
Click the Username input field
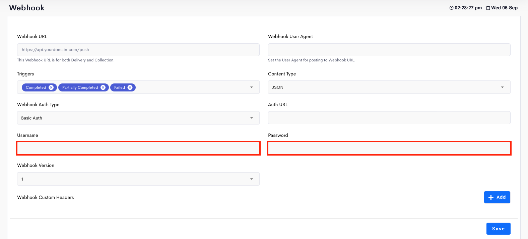coord(138,148)
